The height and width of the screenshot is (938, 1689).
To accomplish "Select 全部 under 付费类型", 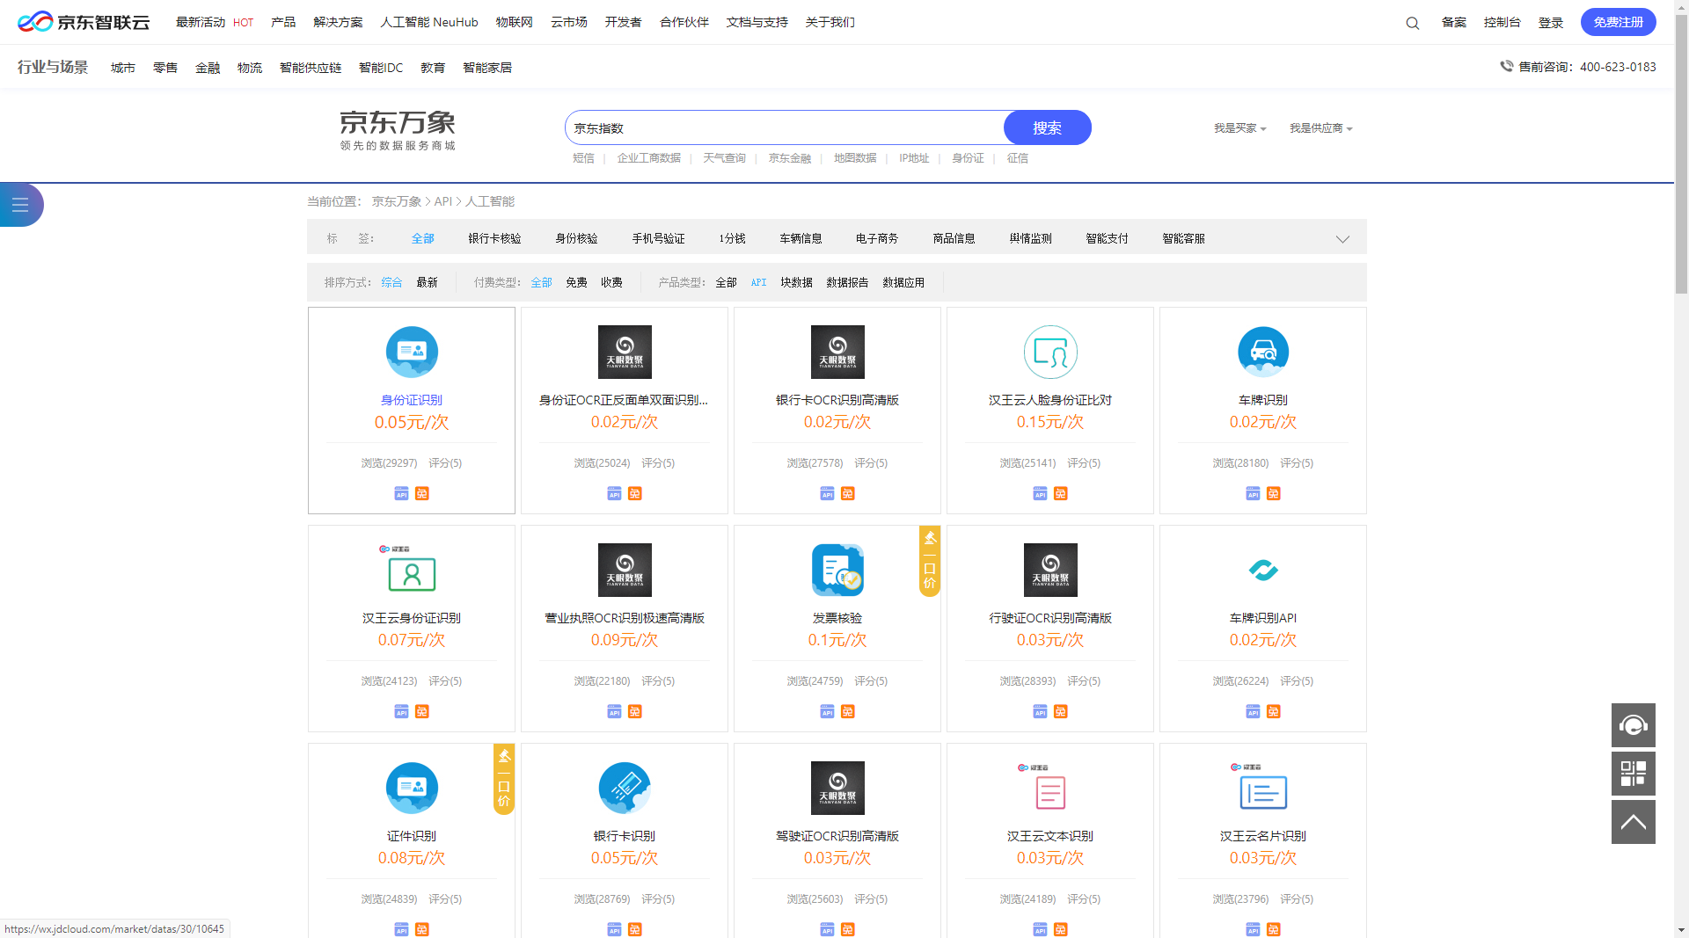I will pos(541,282).
